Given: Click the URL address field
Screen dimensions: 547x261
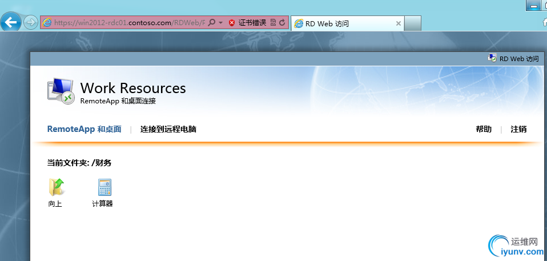Looking at the screenshot, I should pyautogui.click(x=130, y=23).
